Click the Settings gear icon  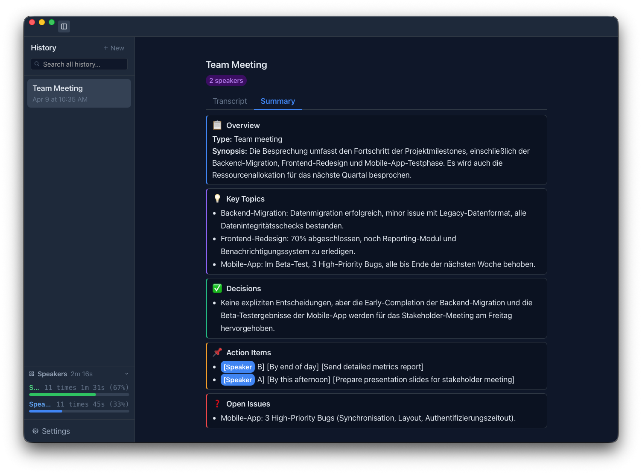coord(35,431)
